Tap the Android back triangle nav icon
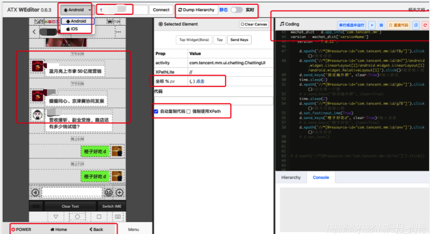 (x=56, y=217)
